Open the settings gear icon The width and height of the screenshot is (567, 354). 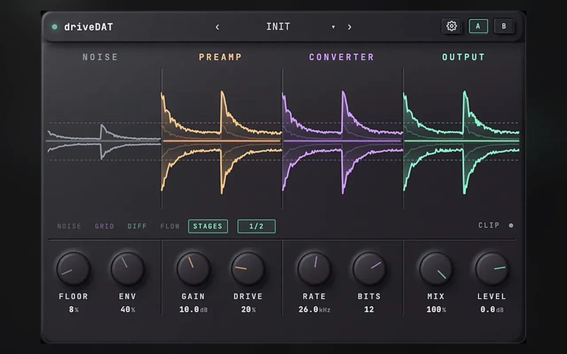451,26
